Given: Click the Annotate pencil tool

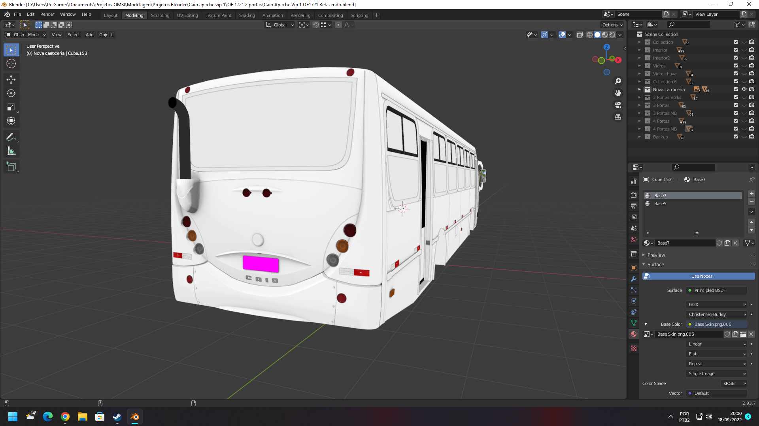Looking at the screenshot, I should [11, 137].
